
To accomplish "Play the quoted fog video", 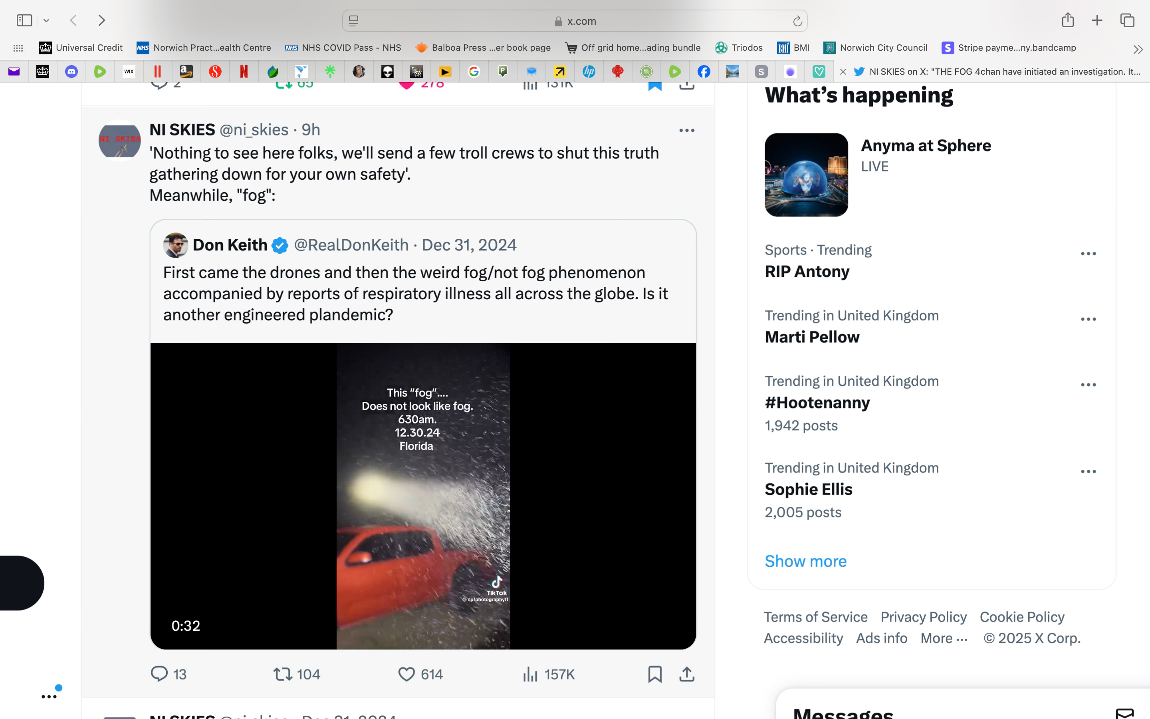I will pos(423,496).
